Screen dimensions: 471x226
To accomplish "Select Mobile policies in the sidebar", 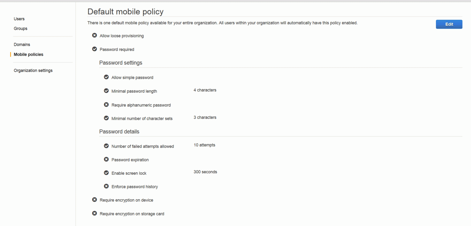I will pos(28,55).
